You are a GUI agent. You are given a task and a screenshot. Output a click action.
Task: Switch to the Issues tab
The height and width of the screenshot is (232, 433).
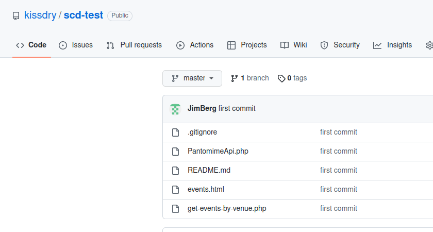[76, 45]
